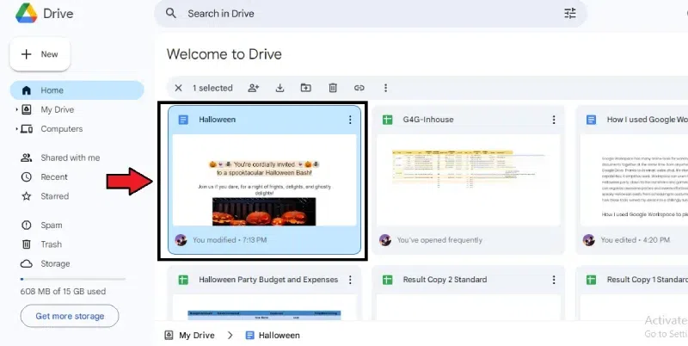Click user avatar on the G4G-Inhouse card
Viewport: 688px width, 346px height.
pos(384,240)
